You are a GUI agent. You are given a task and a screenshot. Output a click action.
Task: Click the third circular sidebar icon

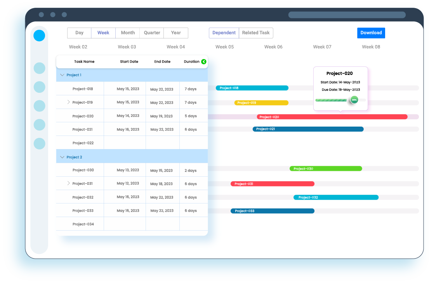click(x=39, y=87)
